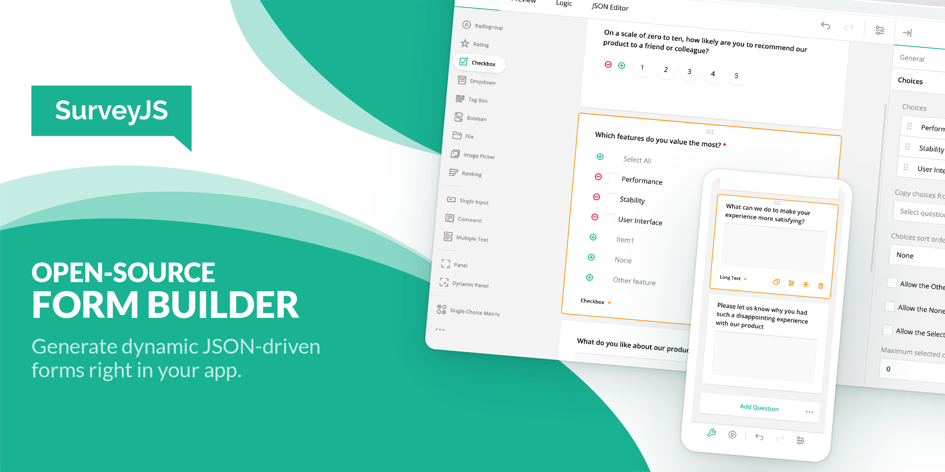The width and height of the screenshot is (945, 472).
Task: Select the Single-Choice Matrix icon
Action: 442,312
